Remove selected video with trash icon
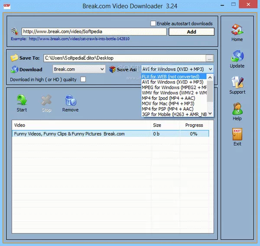This screenshot has height=246, width=260. pos(71,100)
